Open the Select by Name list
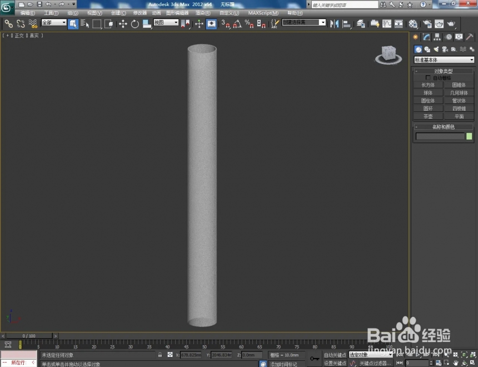Image resolution: width=478 pixels, height=367 pixels. 84,24
